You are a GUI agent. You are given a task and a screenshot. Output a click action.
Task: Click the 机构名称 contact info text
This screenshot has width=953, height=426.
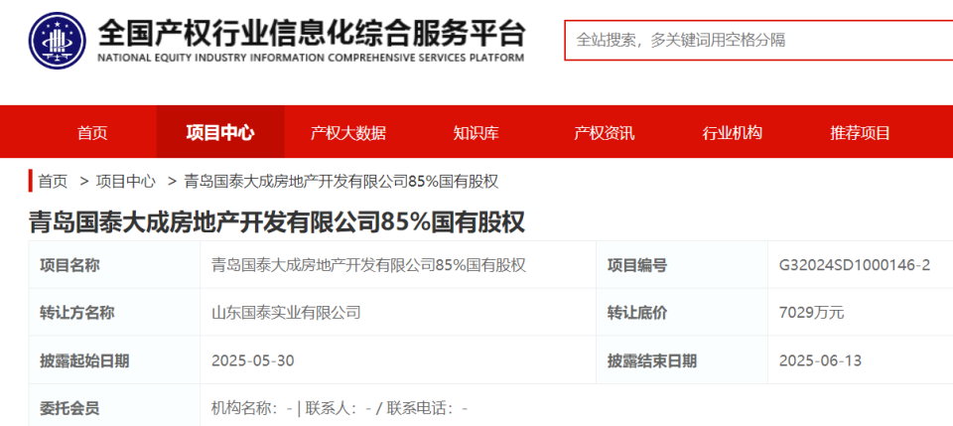[340, 408]
